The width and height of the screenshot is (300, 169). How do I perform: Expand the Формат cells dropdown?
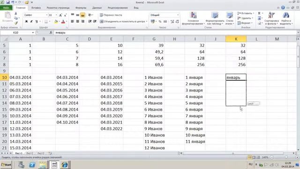(252, 23)
